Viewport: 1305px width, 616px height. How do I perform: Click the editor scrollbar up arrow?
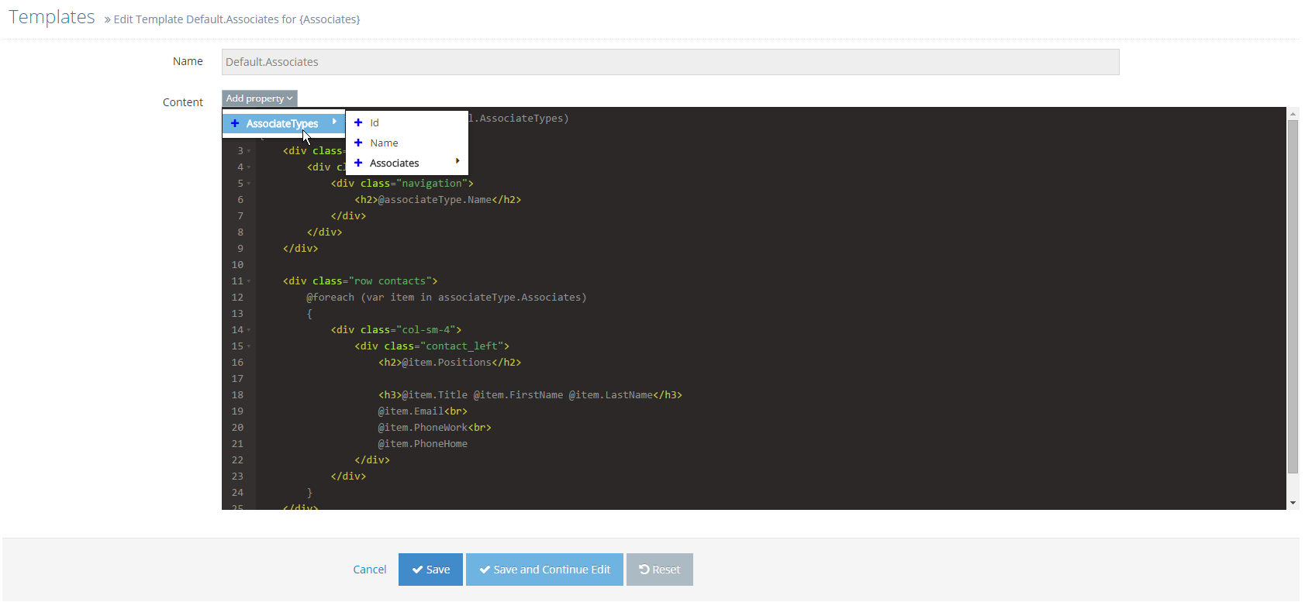1293,114
